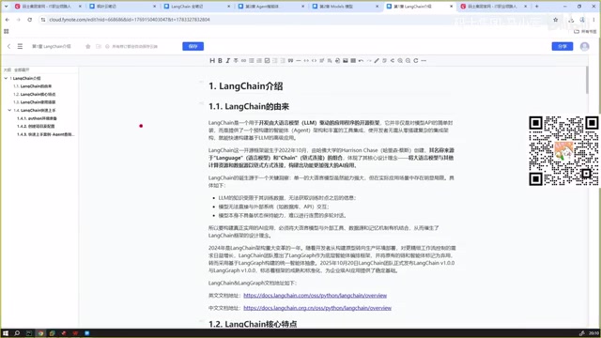Open the toolbar's more options ellipsis

point(424,60)
